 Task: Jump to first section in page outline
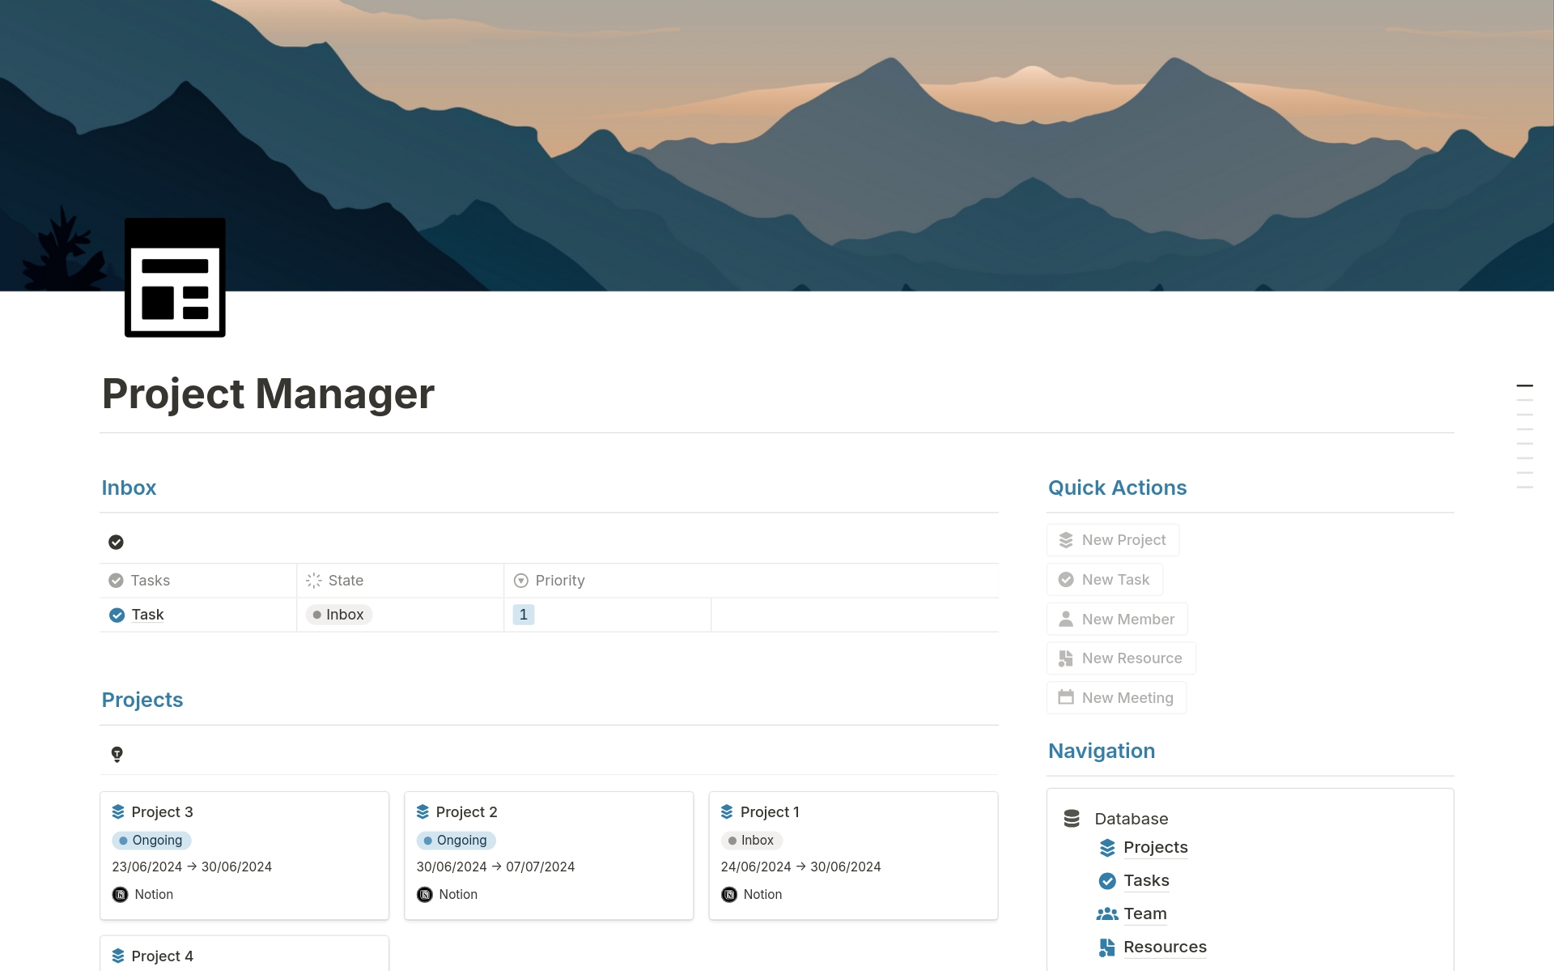[1524, 385]
